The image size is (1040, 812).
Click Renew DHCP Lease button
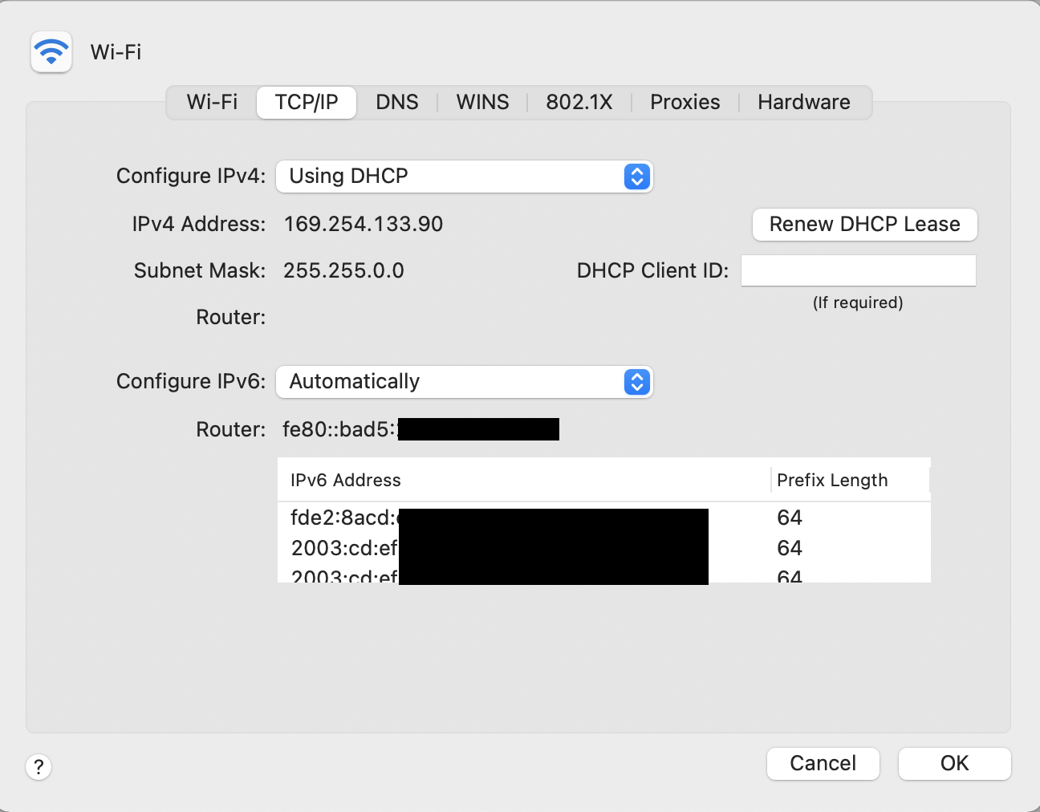(865, 225)
